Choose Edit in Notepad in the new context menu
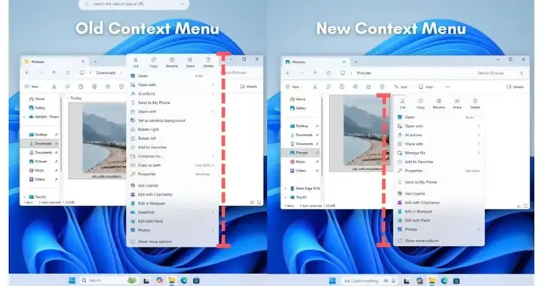This screenshot has width=543, height=286. pos(439,211)
